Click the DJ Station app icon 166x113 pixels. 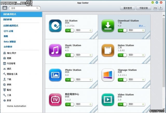coord(55,26)
